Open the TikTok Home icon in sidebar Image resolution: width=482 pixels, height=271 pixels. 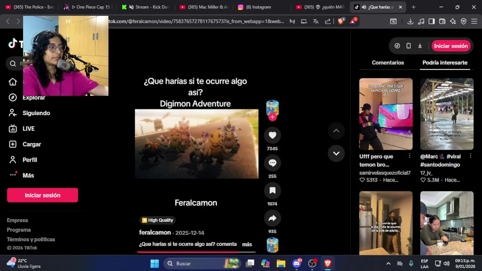13,82
